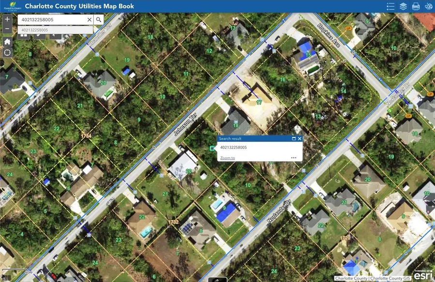Clear the search box using the X
Image resolution: width=435 pixels, height=282 pixels.
coord(89,20)
